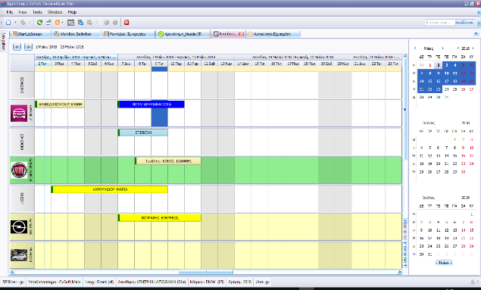The width and height of the screenshot is (481, 290).
Task: Click the horizontal scrollbar right arrow
Action: pyautogui.click(x=399, y=272)
